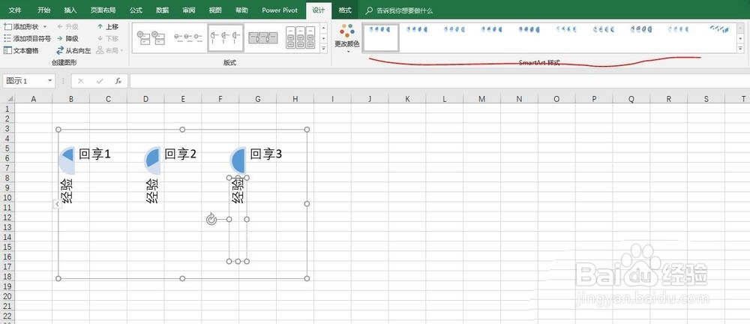
Task: Click the 回享3 text in SmartArt
Action: tap(266, 154)
